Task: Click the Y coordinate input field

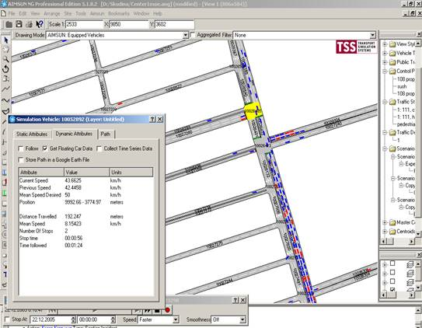Action: tap(174, 24)
